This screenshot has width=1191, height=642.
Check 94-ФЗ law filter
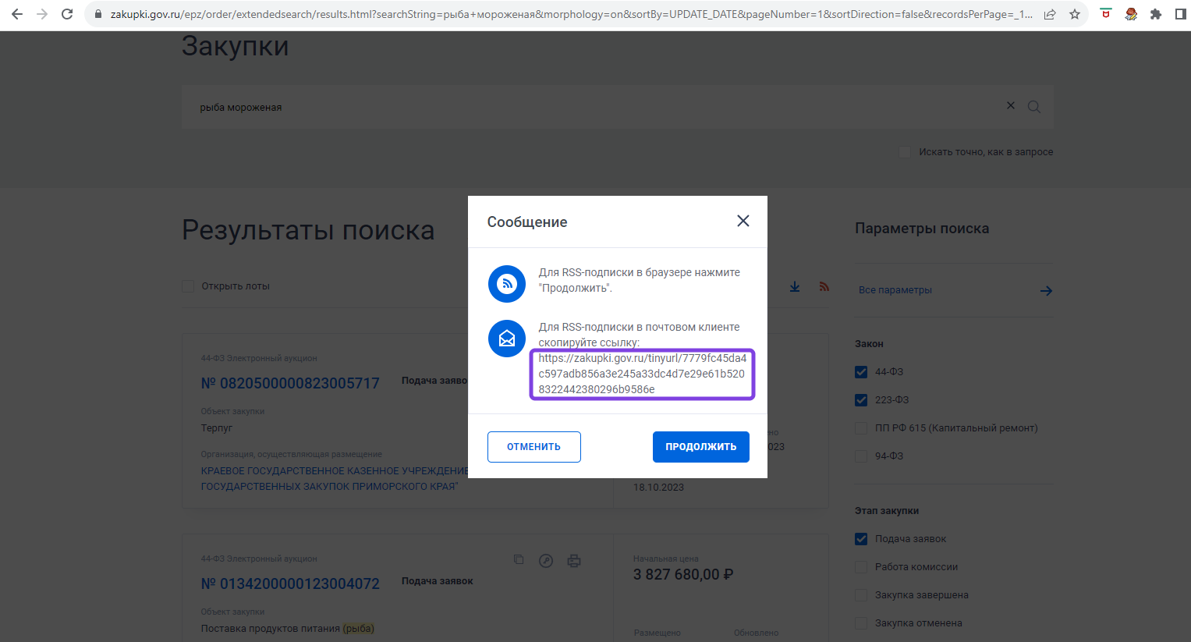(x=861, y=456)
